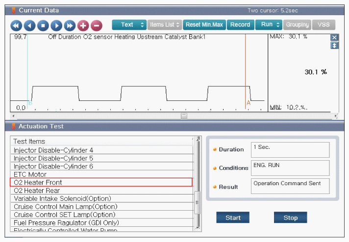349x242 pixels.
Task: Open the Text display mode dropdown
Action: click(129, 24)
